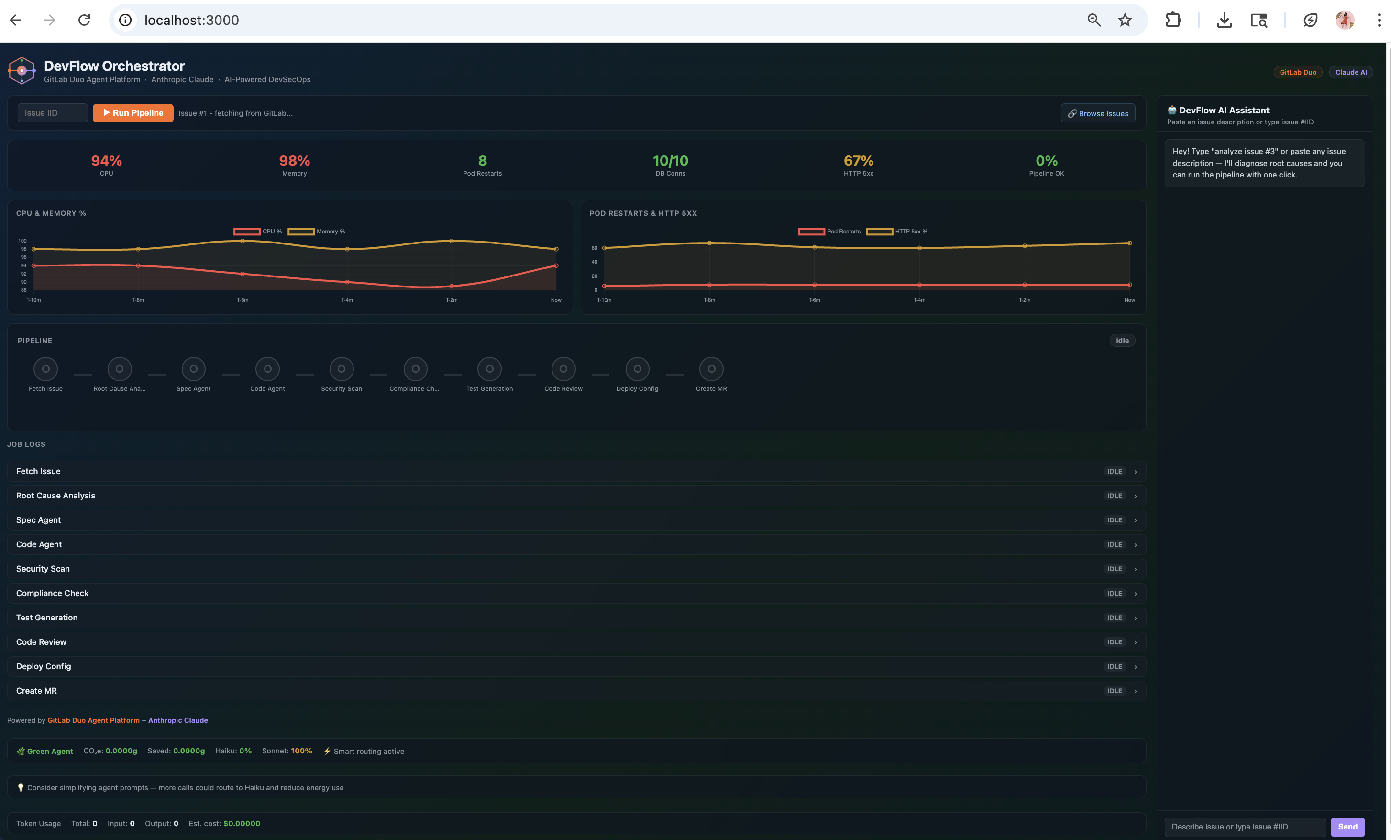Click the Security Scan pipeline stage circle
This screenshot has height=840, width=1391.
tap(342, 369)
